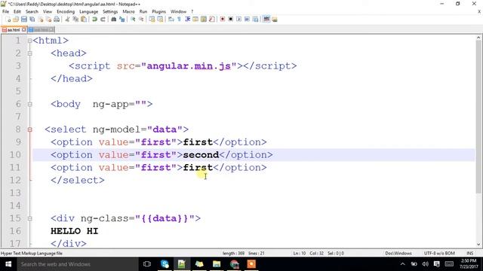Click the Zoom In magnifier icon
Screen dimensions: 483x271
(133, 20)
